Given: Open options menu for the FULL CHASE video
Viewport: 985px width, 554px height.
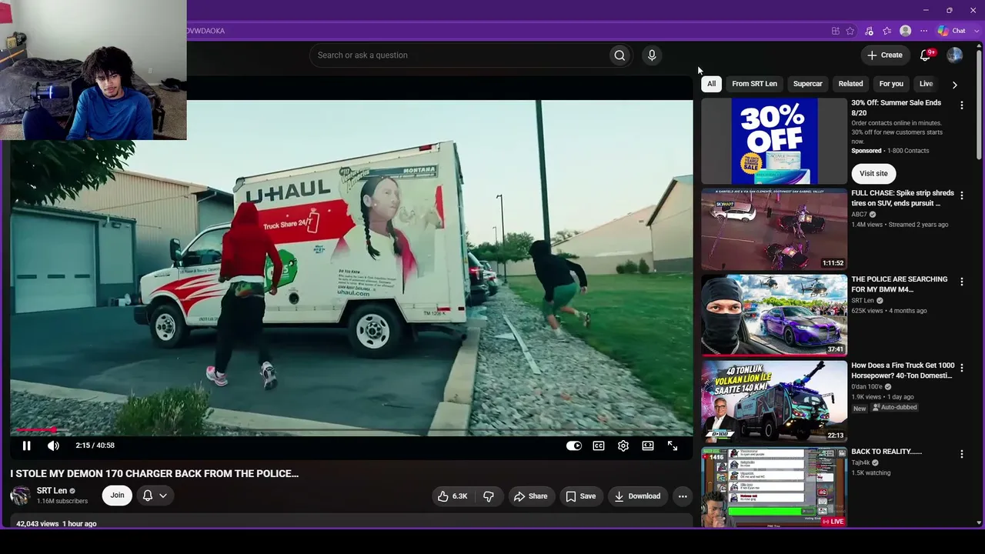Looking at the screenshot, I should tap(962, 196).
